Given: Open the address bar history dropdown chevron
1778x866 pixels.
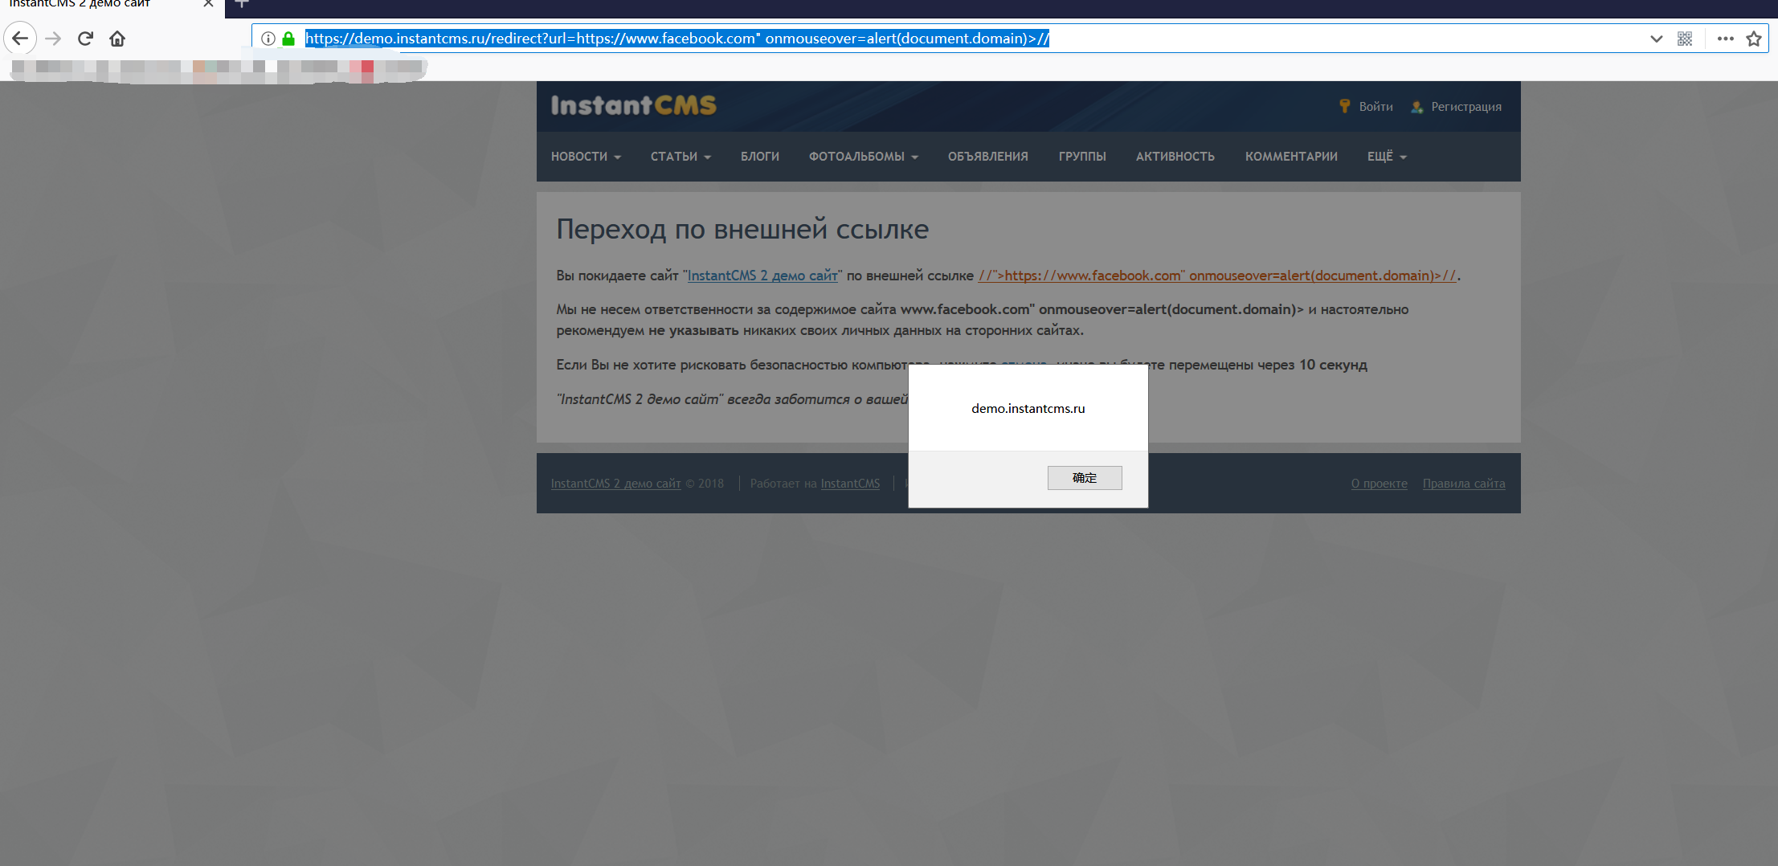Looking at the screenshot, I should pos(1655,38).
